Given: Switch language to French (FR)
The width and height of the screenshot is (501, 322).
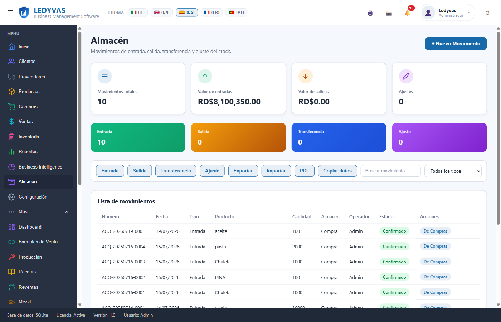Looking at the screenshot, I should 212,13.
